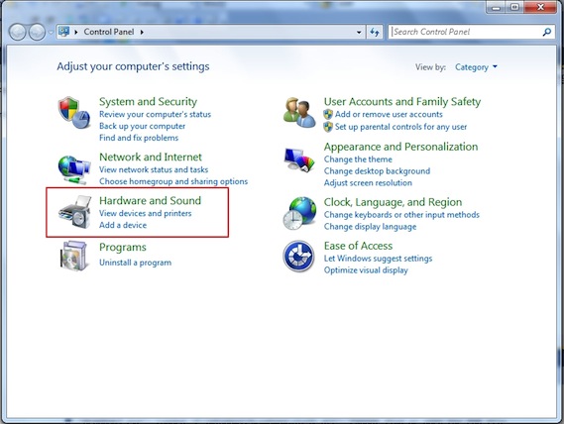Open the Clock, Language, and Region globe icon

(x=299, y=213)
